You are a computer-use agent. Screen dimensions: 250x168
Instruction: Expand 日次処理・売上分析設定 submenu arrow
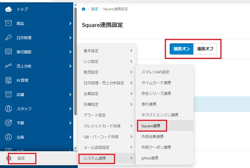131,83
